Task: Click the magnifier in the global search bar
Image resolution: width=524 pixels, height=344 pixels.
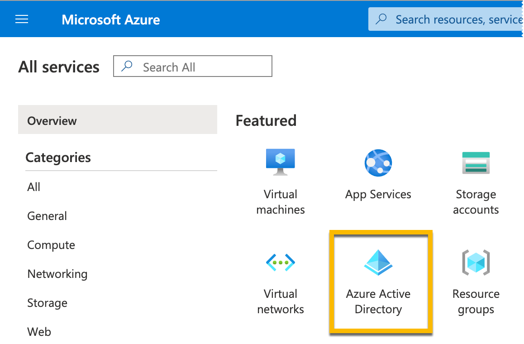Action: point(381,19)
